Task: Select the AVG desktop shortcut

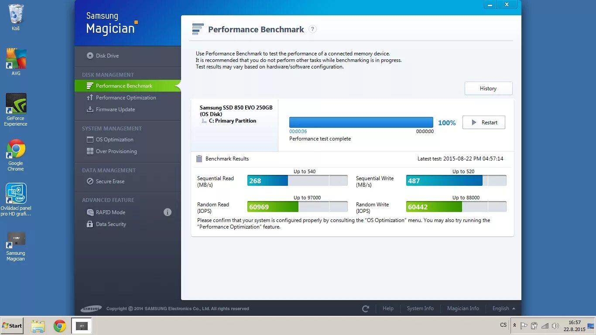Action: point(16,62)
